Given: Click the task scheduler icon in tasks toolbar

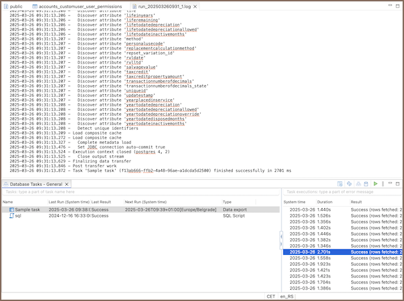Looking at the screenshot, I should click(341, 183).
